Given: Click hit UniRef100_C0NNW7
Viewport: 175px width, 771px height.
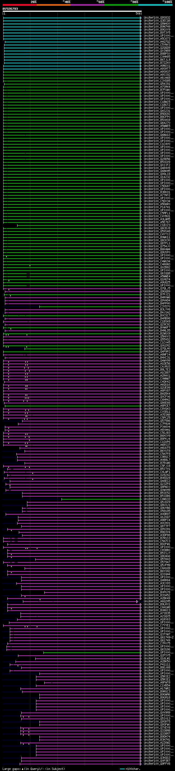Looking at the screenshot, I should 157,379.
